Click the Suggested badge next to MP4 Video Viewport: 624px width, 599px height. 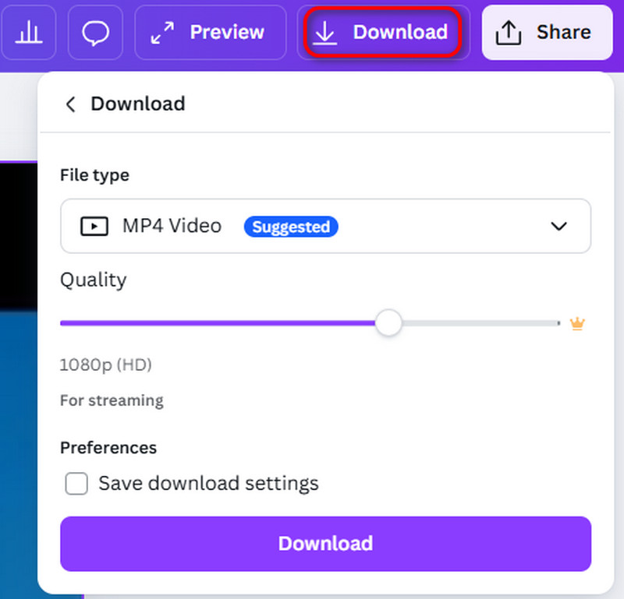click(291, 227)
